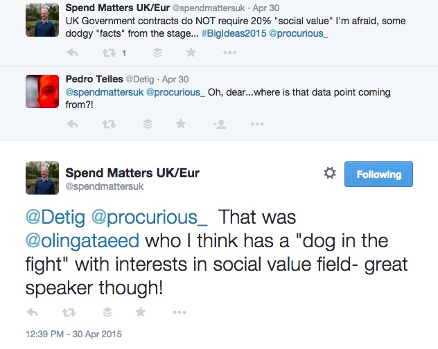Open the gear settings dropdown

coord(330,174)
